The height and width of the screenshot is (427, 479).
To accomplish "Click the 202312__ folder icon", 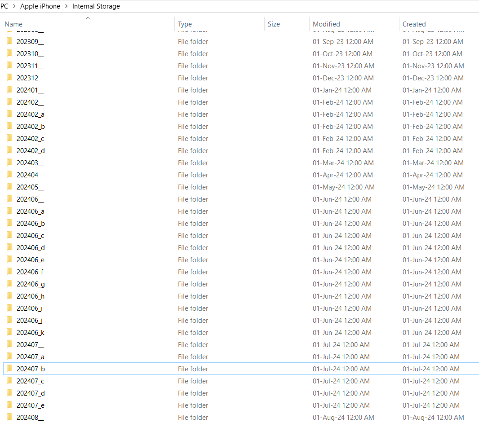I will pyautogui.click(x=9, y=78).
